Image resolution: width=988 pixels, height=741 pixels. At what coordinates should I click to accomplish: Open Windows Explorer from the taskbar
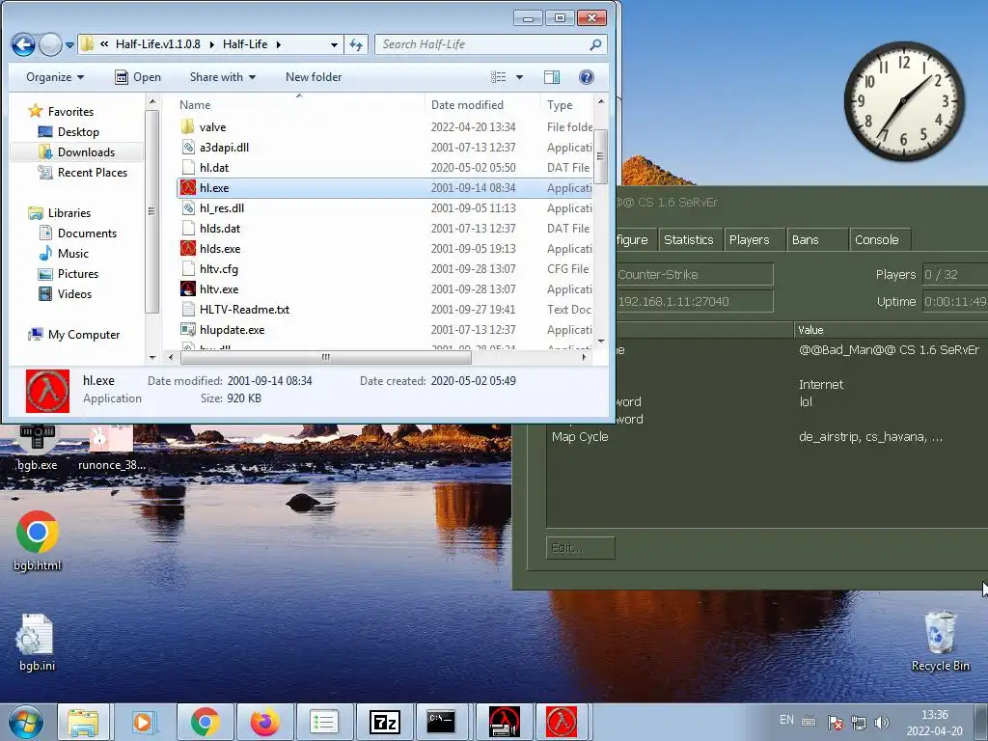pyautogui.click(x=83, y=722)
